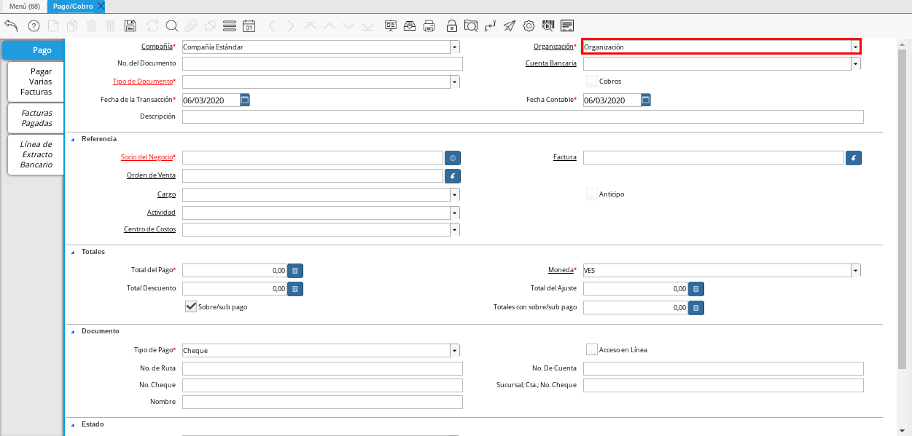Open the Tipo de Pago dropdown
Viewport: 912px width, 436px height.
point(455,350)
